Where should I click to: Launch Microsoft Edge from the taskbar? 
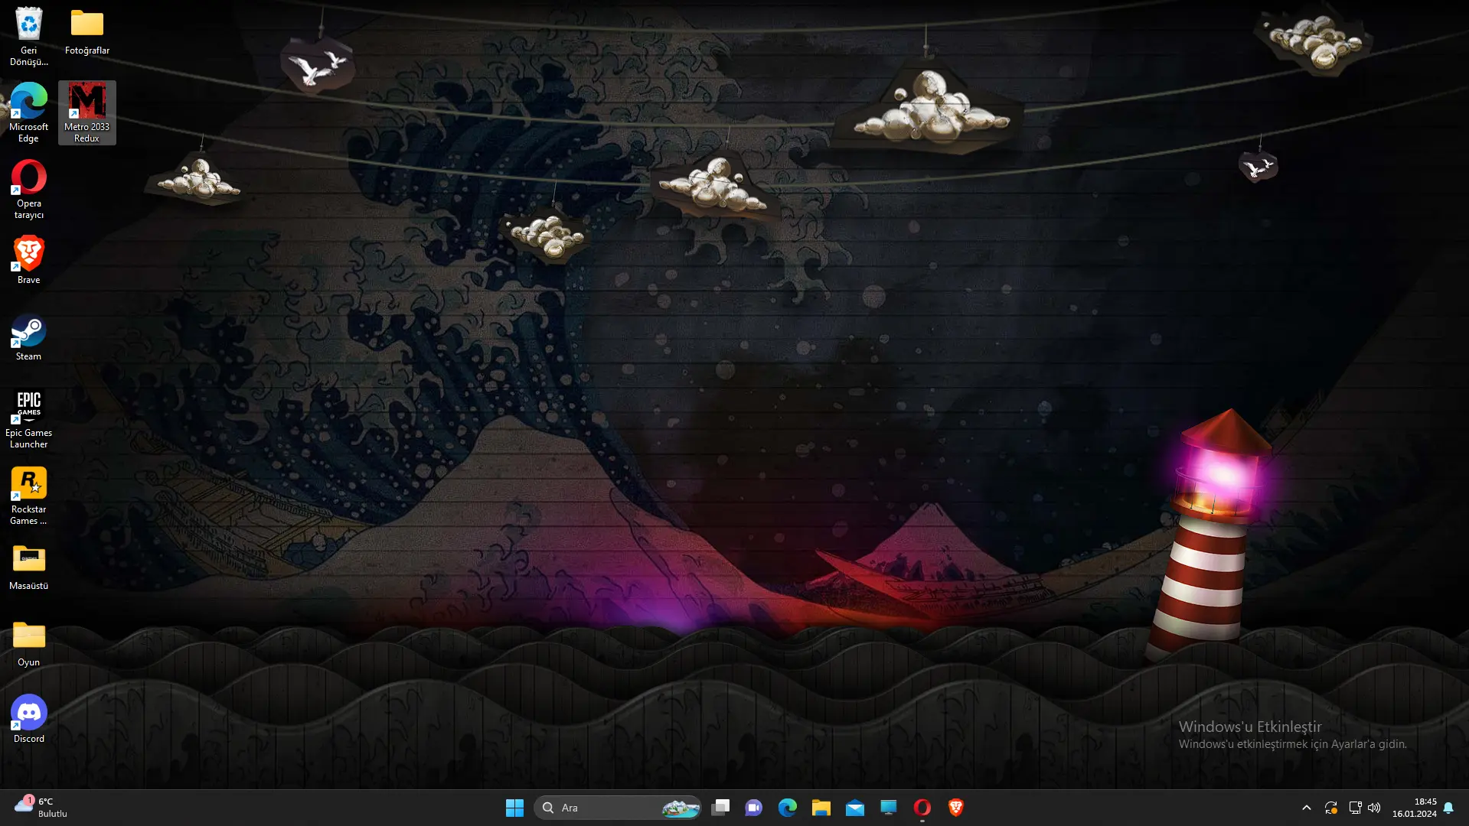point(788,808)
